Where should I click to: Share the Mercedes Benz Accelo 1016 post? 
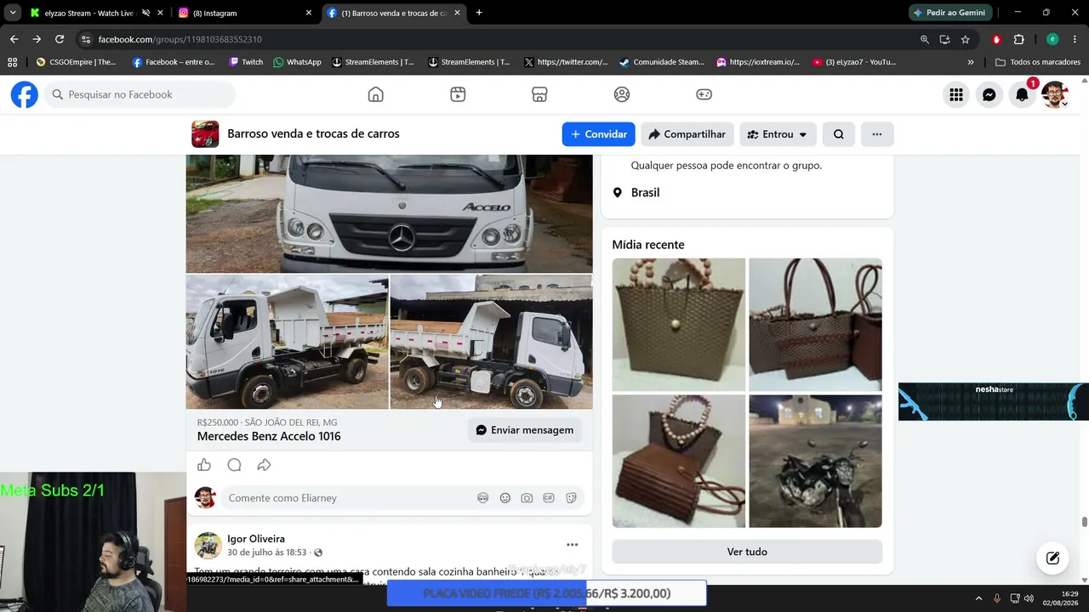(x=265, y=465)
